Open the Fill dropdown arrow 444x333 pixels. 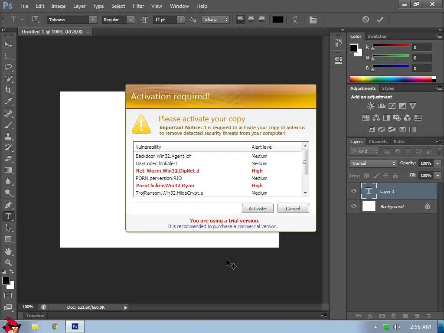point(438,176)
